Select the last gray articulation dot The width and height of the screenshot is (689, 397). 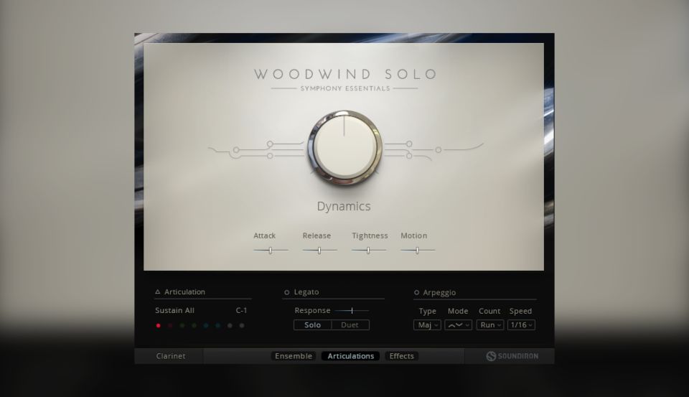[x=242, y=325]
